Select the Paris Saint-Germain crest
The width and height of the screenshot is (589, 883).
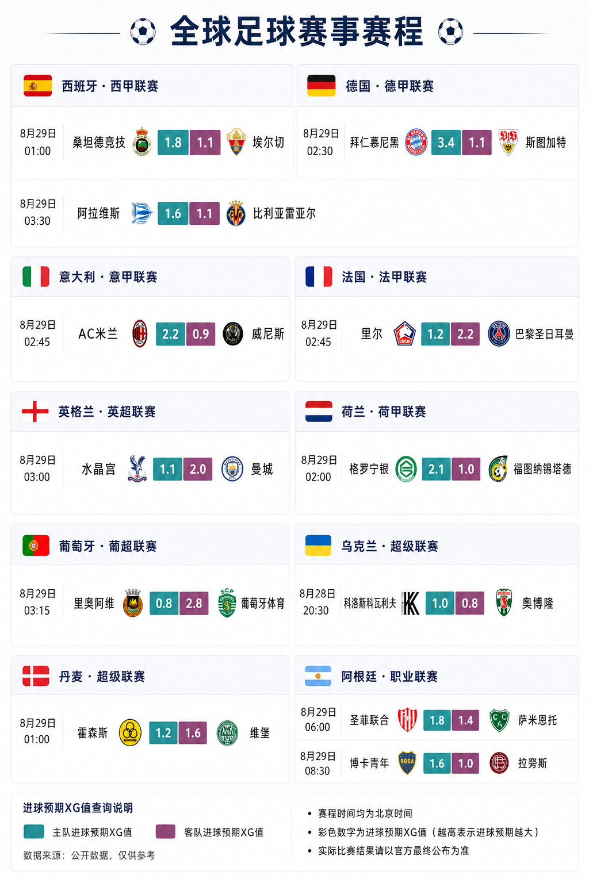click(499, 334)
